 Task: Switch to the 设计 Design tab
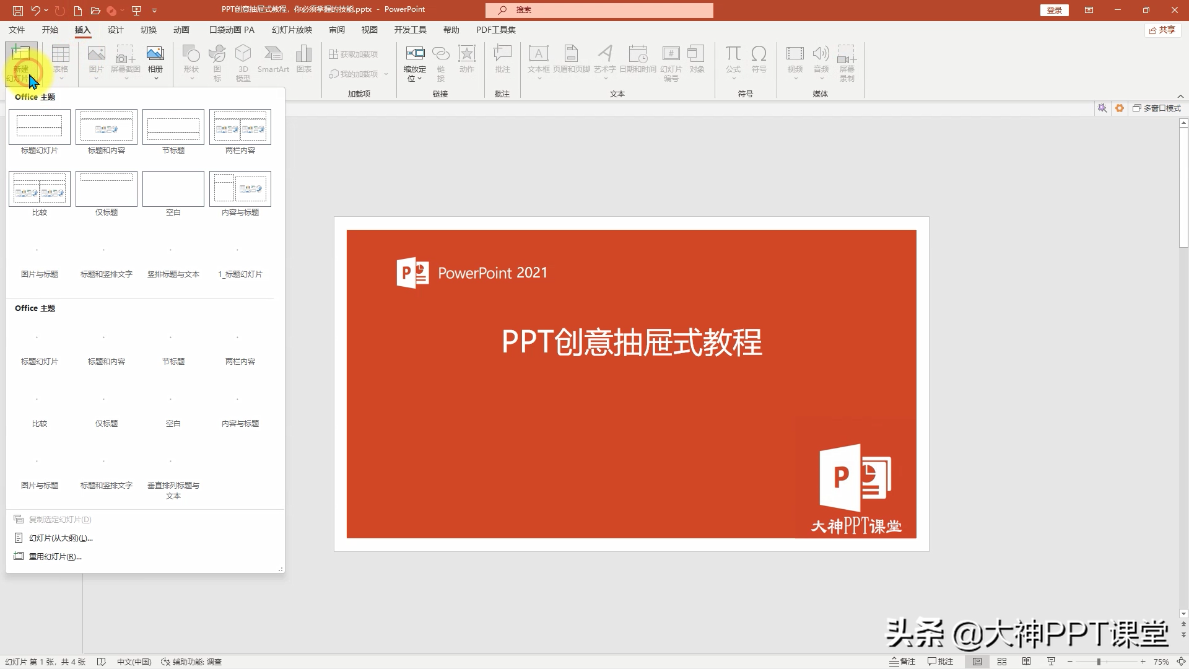pyautogui.click(x=115, y=30)
